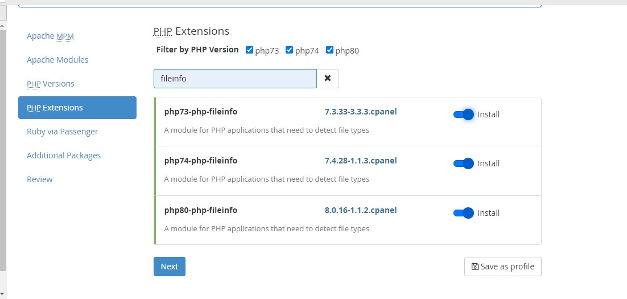Clear the fileinfo search with X button

(x=328, y=79)
